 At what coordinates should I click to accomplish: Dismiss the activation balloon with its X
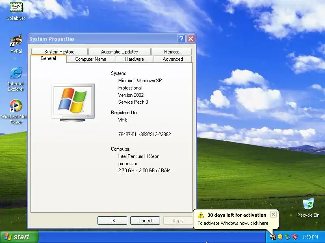pos(273,214)
